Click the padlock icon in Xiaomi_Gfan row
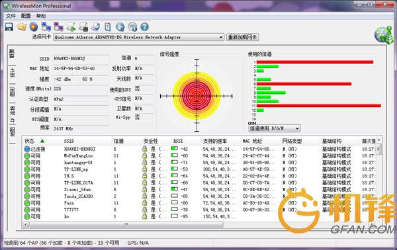Image resolution: width=397 pixels, height=250 pixels. pyautogui.click(x=144, y=190)
